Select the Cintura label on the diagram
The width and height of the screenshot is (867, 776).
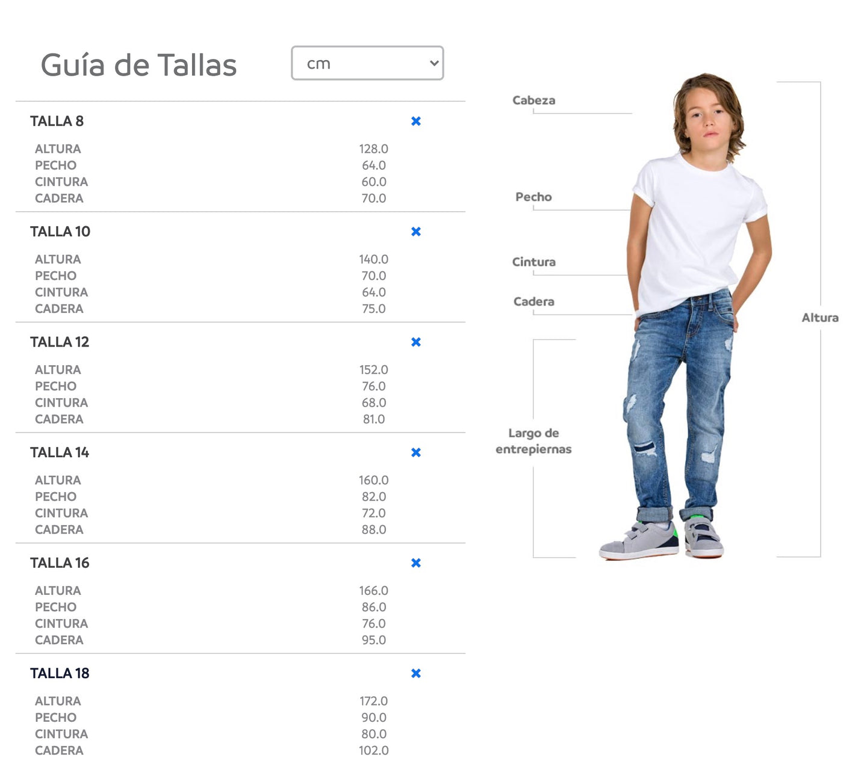coord(533,262)
